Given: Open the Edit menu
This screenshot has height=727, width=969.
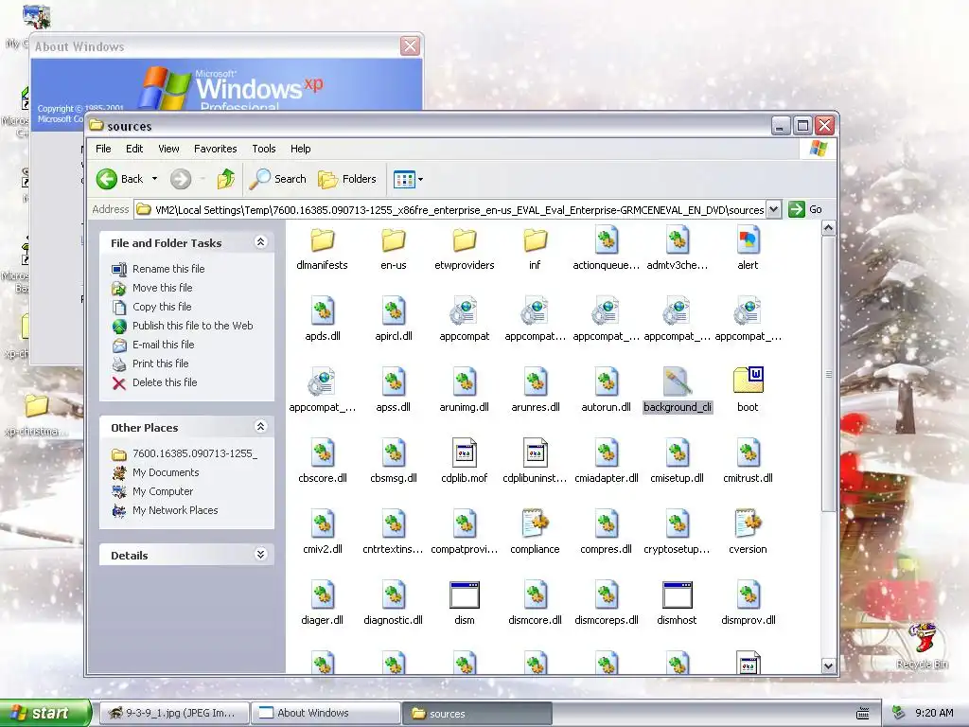Looking at the screenshot, I should pyautogui.click(x=134, y=149).
